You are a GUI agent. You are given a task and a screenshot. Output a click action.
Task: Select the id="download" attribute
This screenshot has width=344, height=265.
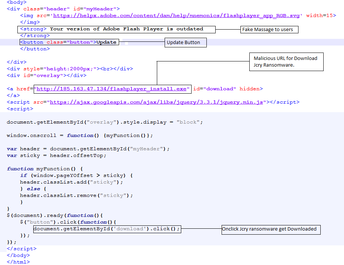pyautogui.click(x=215, y=89)
